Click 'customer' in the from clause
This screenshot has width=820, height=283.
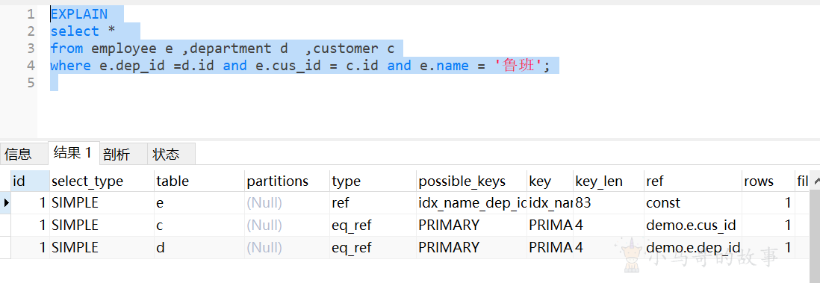pos(346,49)
